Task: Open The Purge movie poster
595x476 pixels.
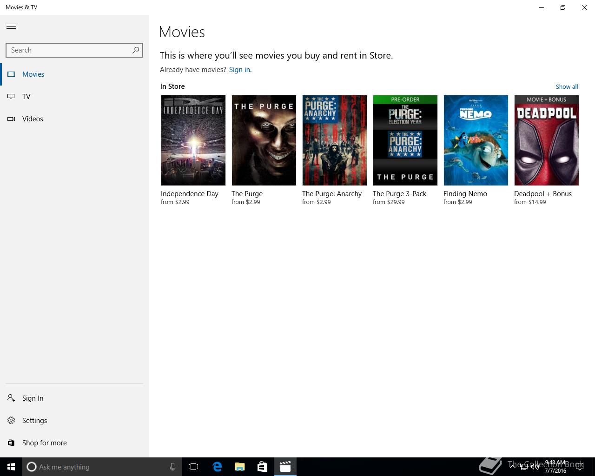Action: (x=264, y=140)
